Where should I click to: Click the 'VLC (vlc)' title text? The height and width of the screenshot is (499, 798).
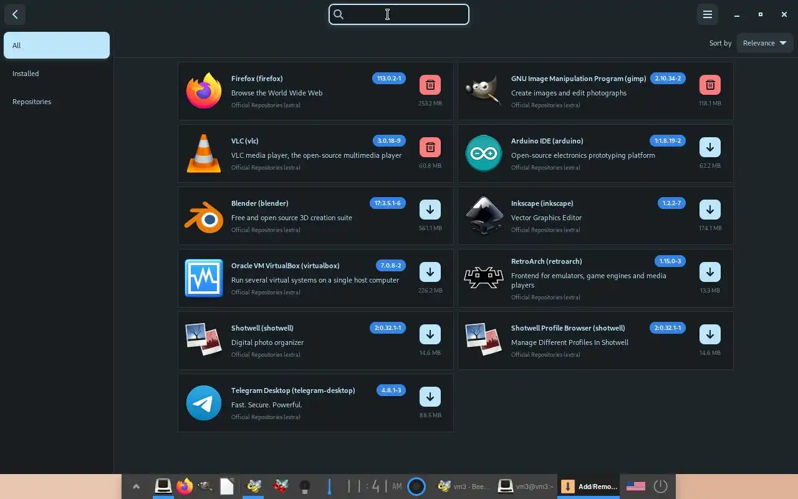point(245,141)
